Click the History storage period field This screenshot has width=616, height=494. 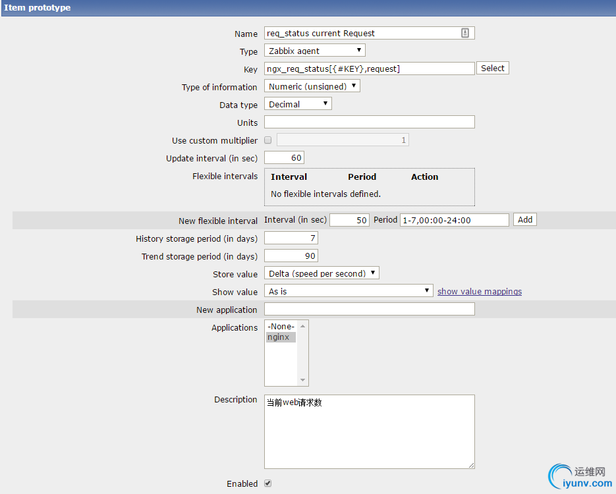click(x=291, y=238)
